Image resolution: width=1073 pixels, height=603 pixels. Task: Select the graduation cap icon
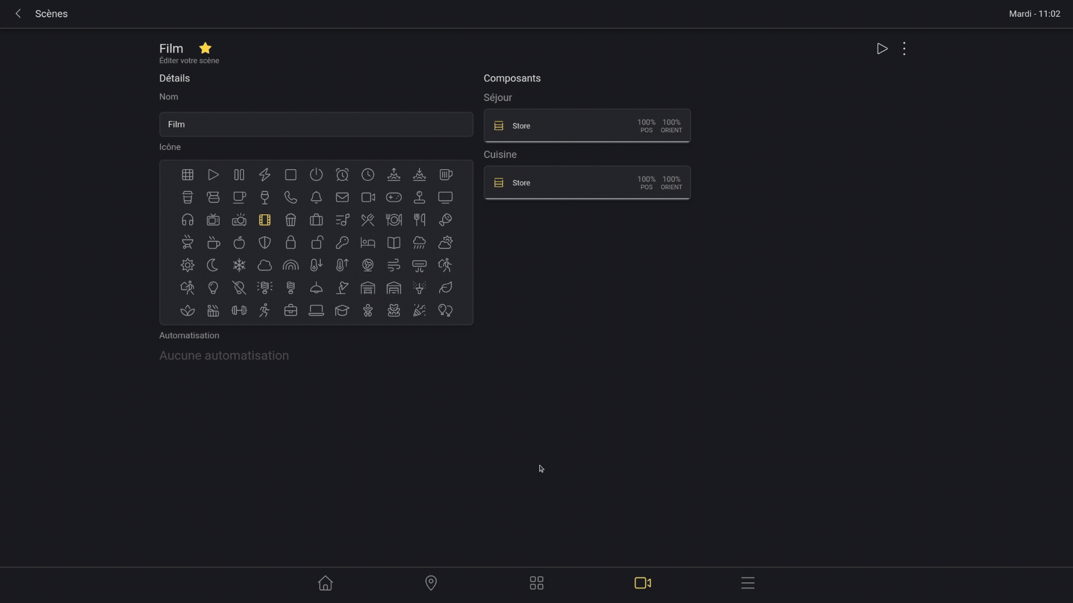tap(342, 310)
